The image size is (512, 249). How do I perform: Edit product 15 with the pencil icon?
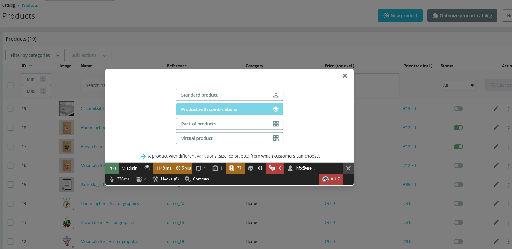[496, 185]
